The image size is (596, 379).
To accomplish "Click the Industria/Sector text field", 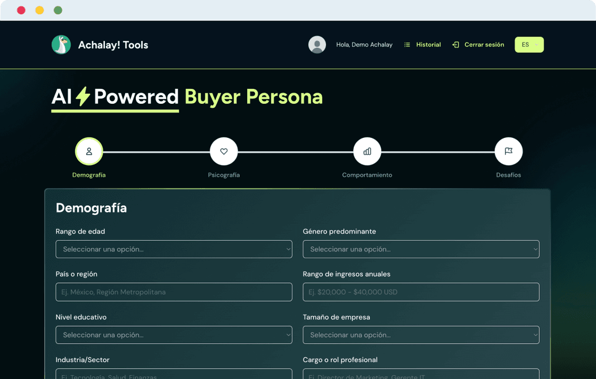I will (174, 375).
